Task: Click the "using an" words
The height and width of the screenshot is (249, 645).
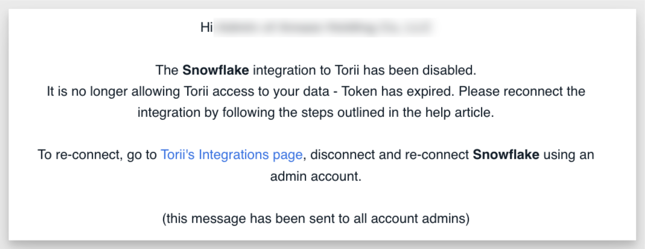Action: click(568, 155)
